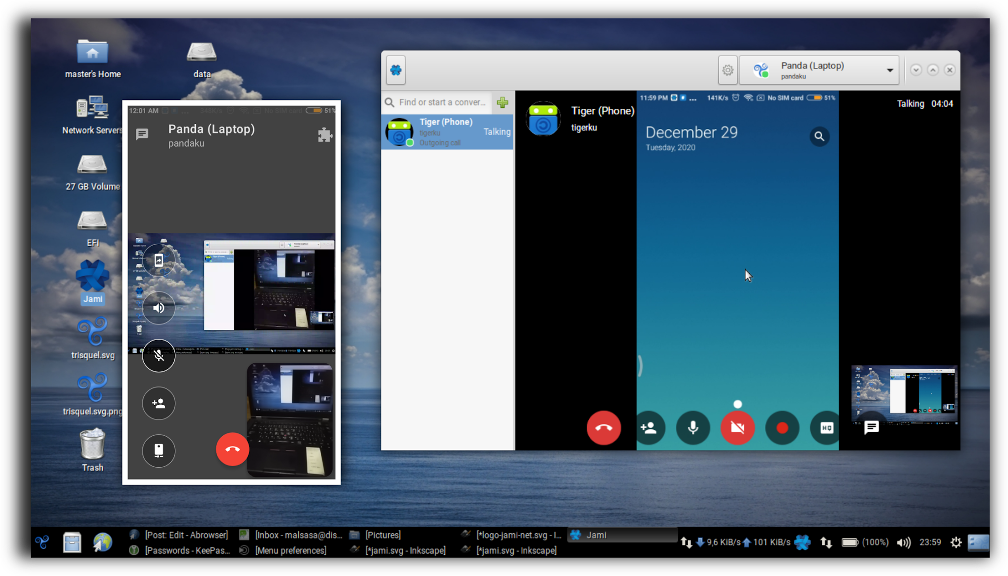Open the in-call chat panel

pyautogui.click(x=871, y=427)
